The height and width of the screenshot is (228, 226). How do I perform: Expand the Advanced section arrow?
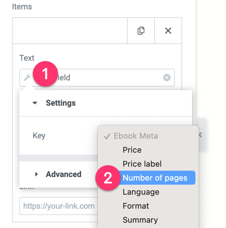point(36,174)
